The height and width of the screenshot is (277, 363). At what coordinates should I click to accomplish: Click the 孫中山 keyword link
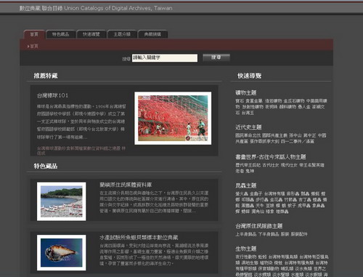point(295,135)
